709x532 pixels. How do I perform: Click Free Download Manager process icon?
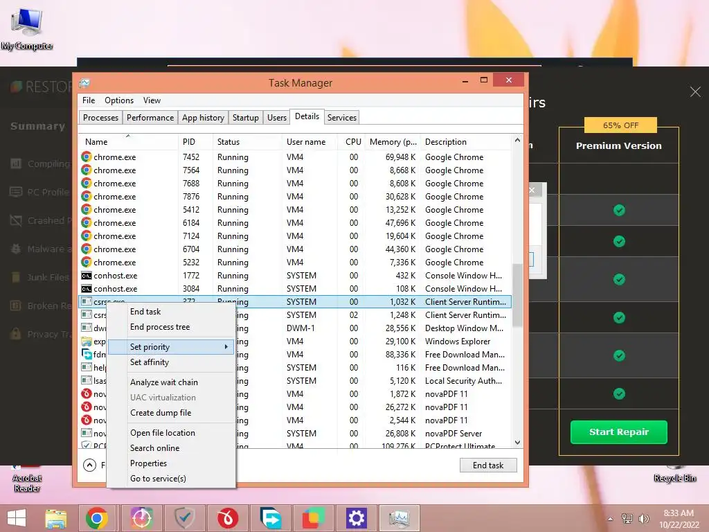point(87,354)
